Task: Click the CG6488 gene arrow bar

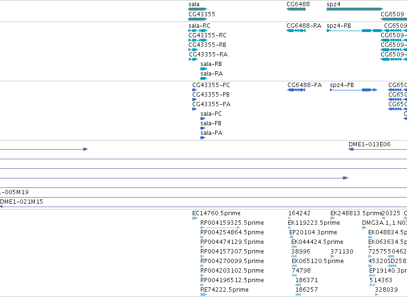Action: click(x=296, y=9)
